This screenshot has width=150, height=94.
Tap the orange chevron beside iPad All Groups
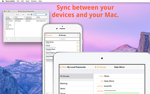click(95, 67)
